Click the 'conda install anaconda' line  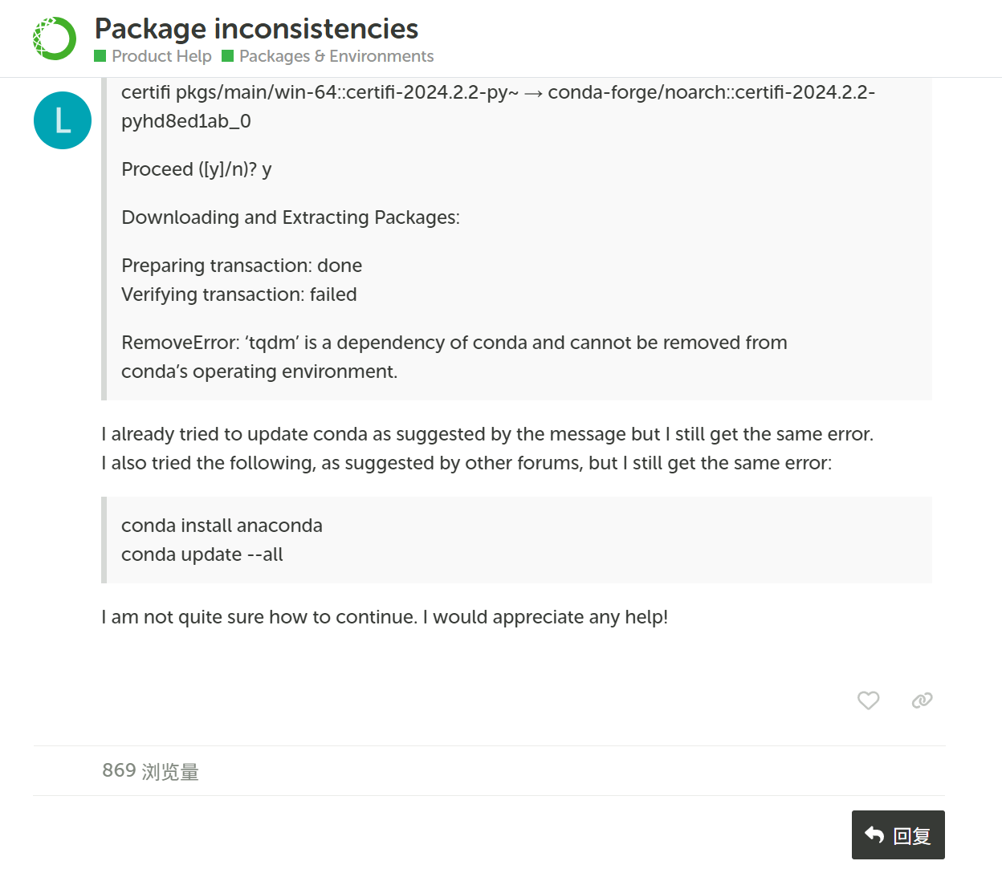(x=222, y=526)
